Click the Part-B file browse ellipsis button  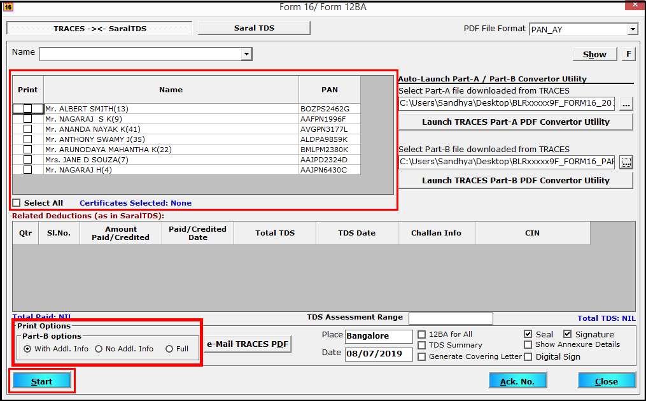click(x=626, y=162)
